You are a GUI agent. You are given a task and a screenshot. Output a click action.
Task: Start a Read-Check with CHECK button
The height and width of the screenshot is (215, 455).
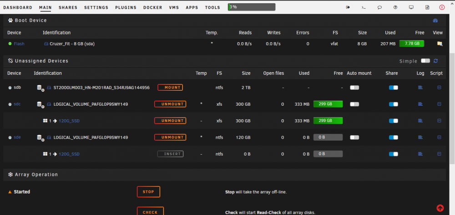click(x=150, y=211)
